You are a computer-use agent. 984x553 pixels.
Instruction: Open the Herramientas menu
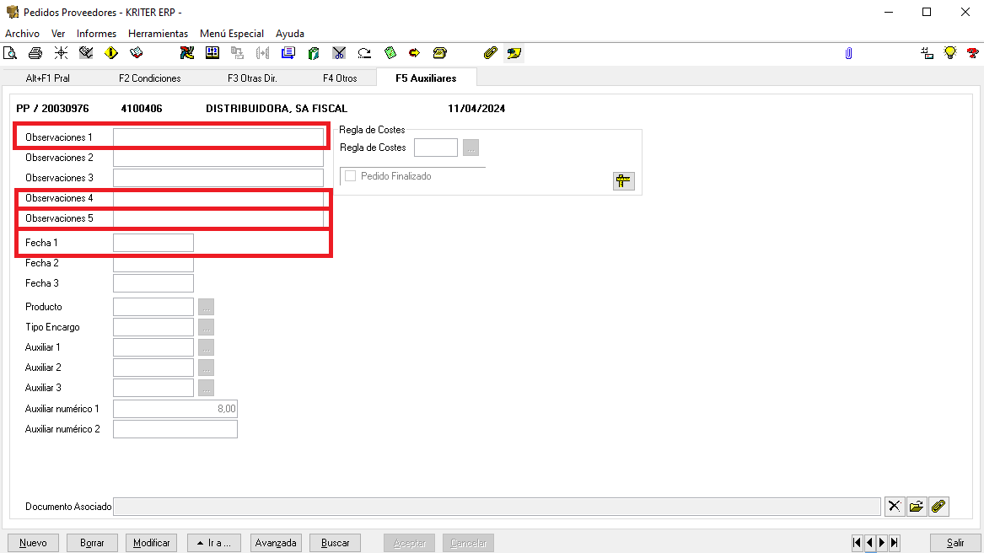pyautogui.click(x=158, y=33)
